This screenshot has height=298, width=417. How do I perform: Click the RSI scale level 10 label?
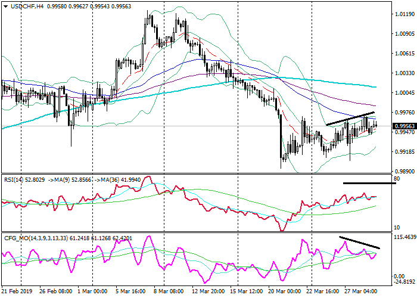coord(396,228)
